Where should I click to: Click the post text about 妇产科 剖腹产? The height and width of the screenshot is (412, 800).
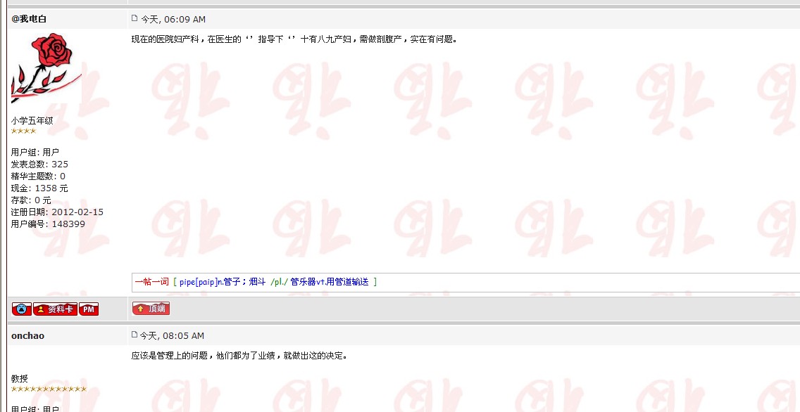point(294,39)
